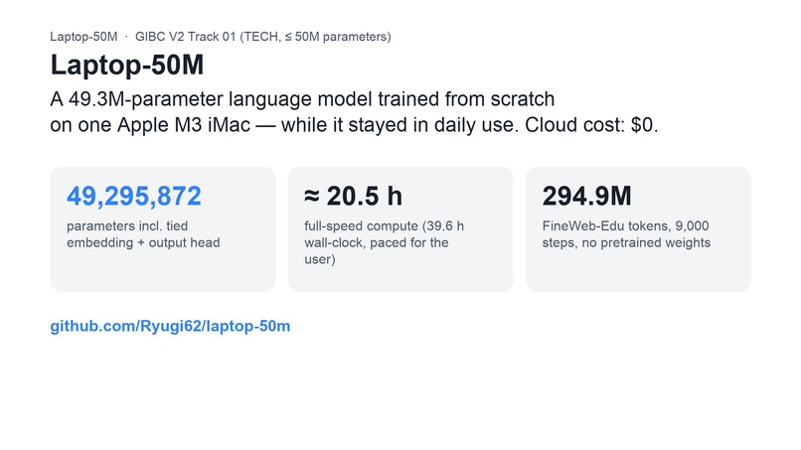This screenshot has width=801, height=450.
Task: Click the large Laptop-50M heading
Action: 126,65
